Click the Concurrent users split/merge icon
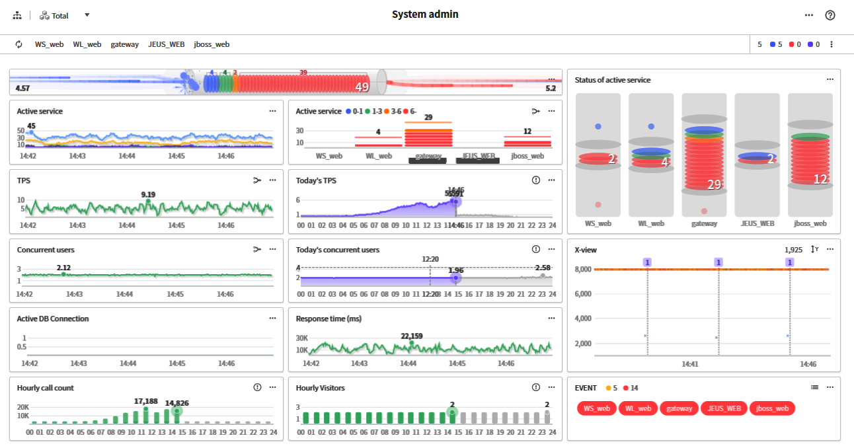The image size is (854, 448). pyautogui.click(x=257, y=250)
